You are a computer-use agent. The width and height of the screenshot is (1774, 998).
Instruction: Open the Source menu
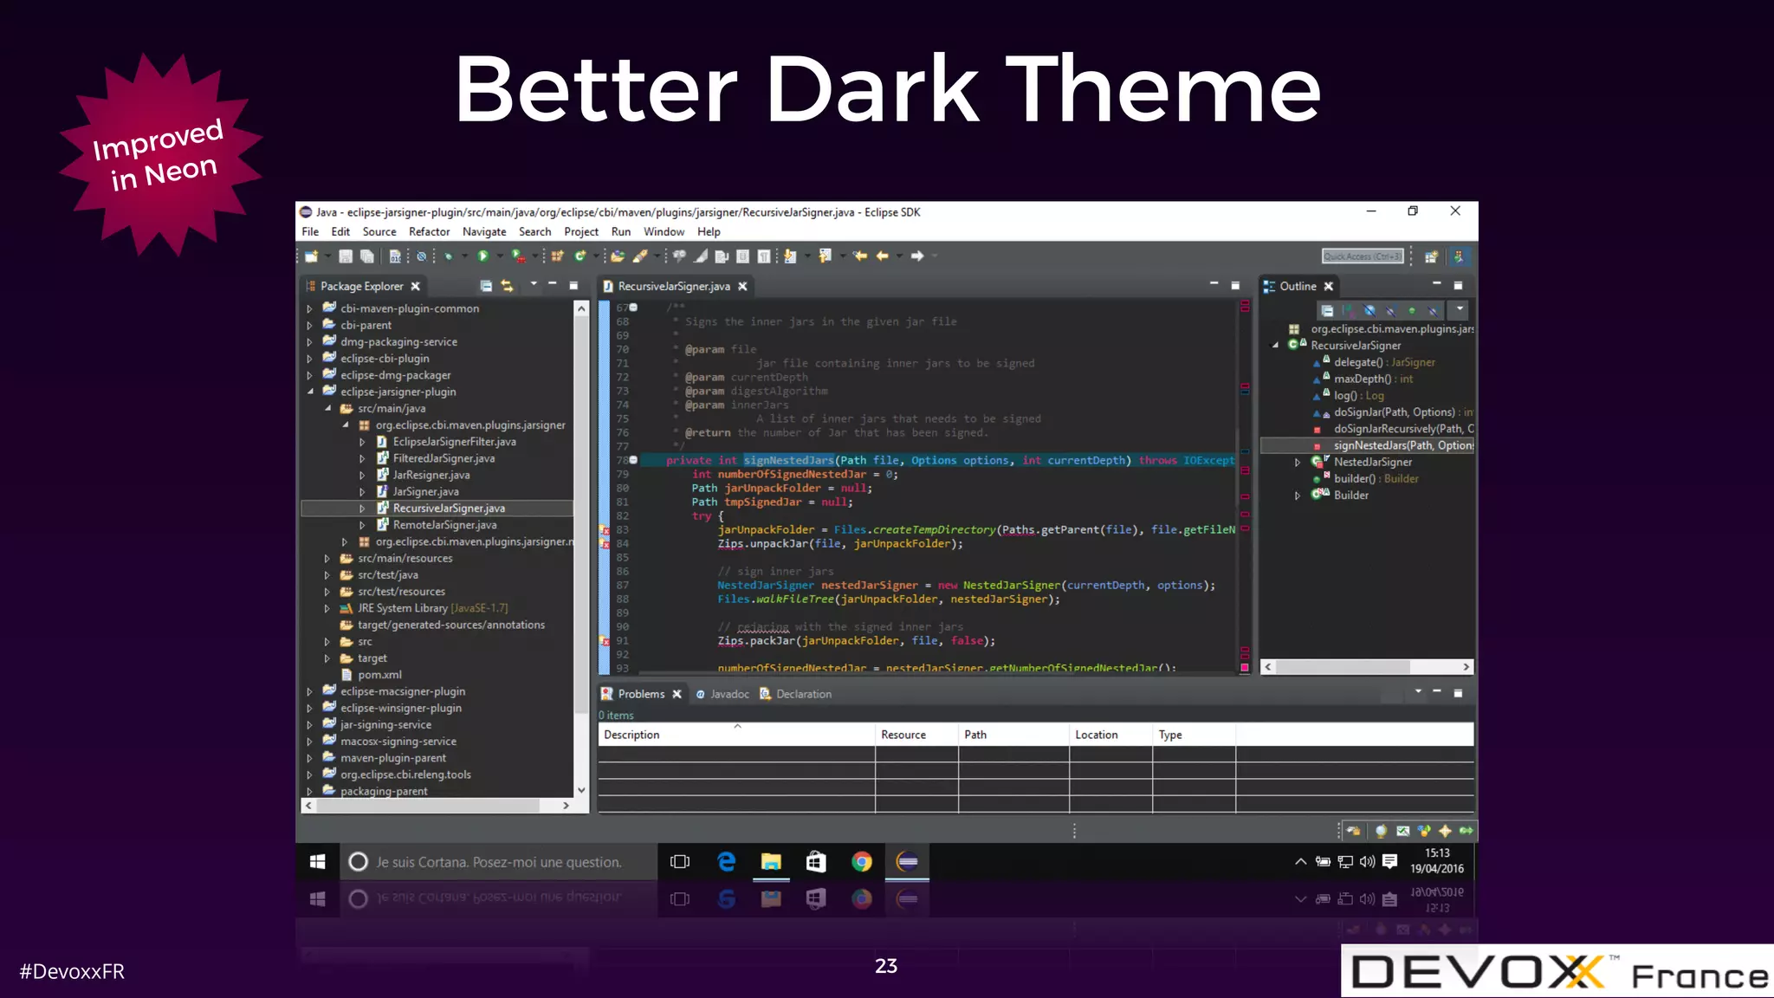379,231
